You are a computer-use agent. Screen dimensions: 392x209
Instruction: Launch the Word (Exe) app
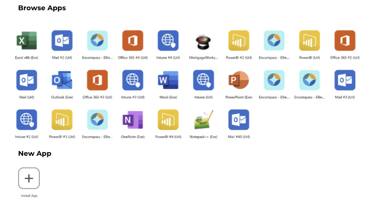168,80
